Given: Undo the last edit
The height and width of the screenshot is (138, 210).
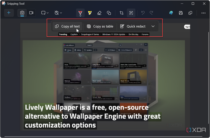Looking at the screenshot, I should (143, 13).
